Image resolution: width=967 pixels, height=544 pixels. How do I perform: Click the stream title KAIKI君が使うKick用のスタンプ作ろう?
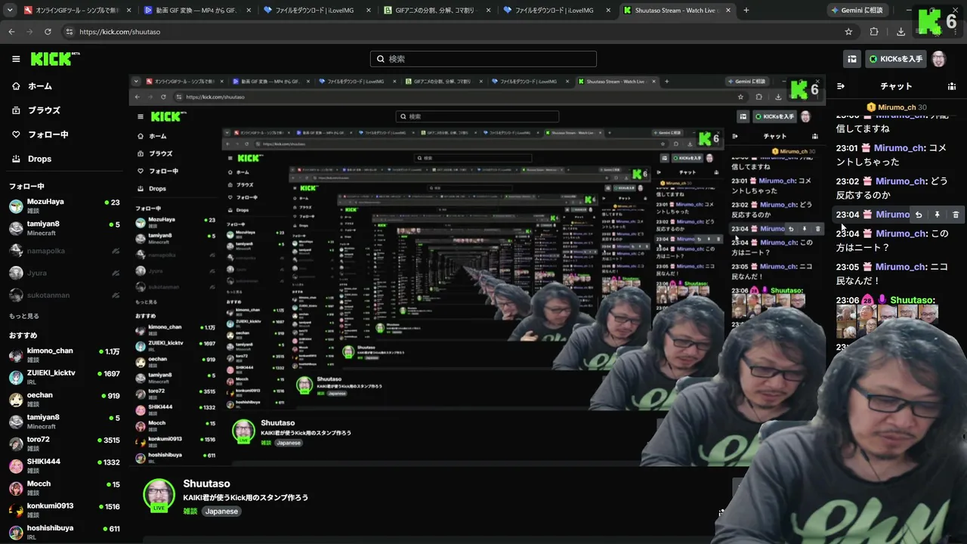[x=246, y=498]
